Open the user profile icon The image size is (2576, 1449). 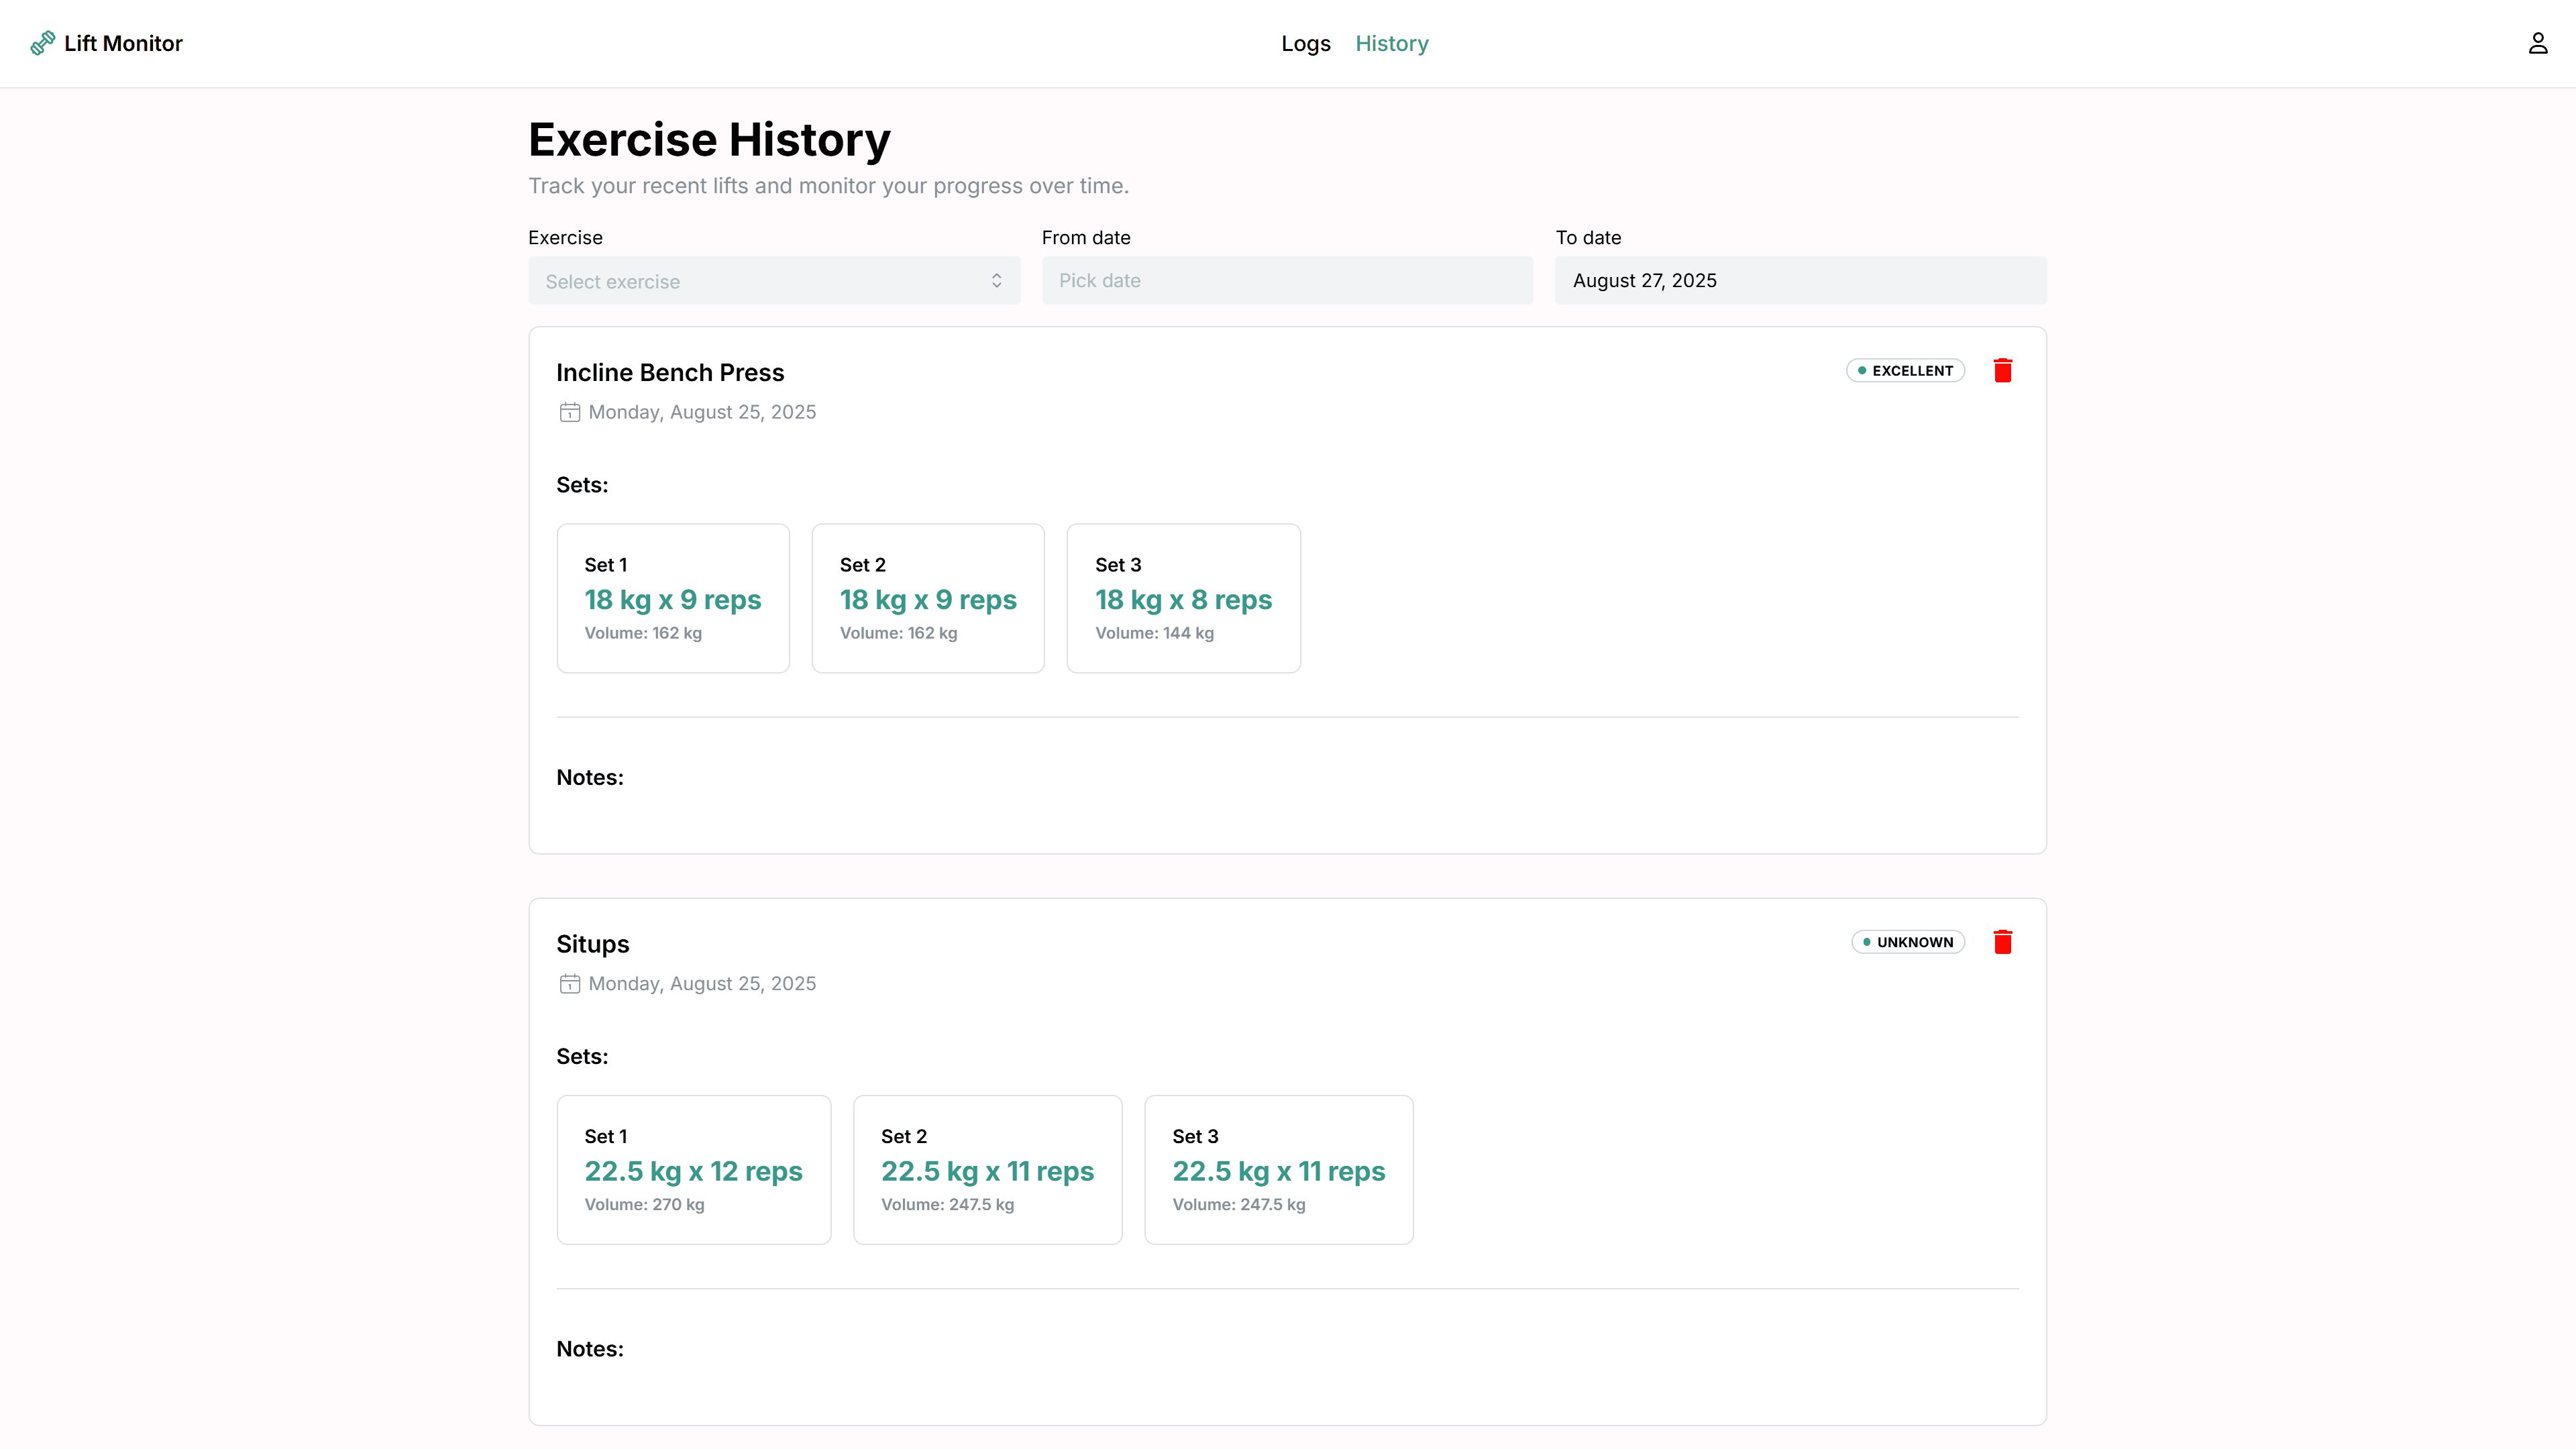click(x=2537, y=43)
